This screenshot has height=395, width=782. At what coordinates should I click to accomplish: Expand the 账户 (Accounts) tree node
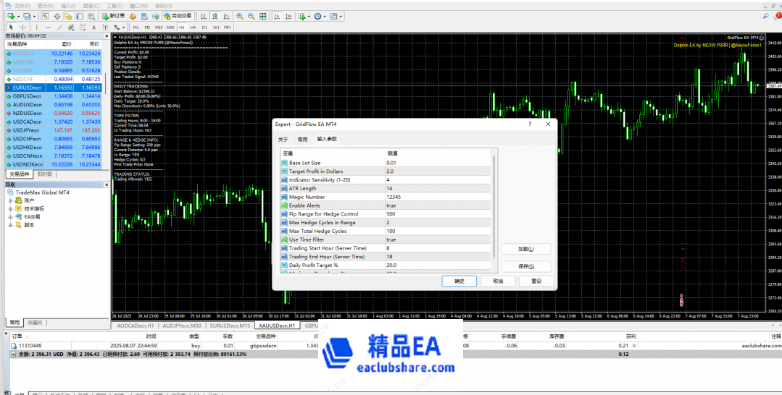(10, 200)
